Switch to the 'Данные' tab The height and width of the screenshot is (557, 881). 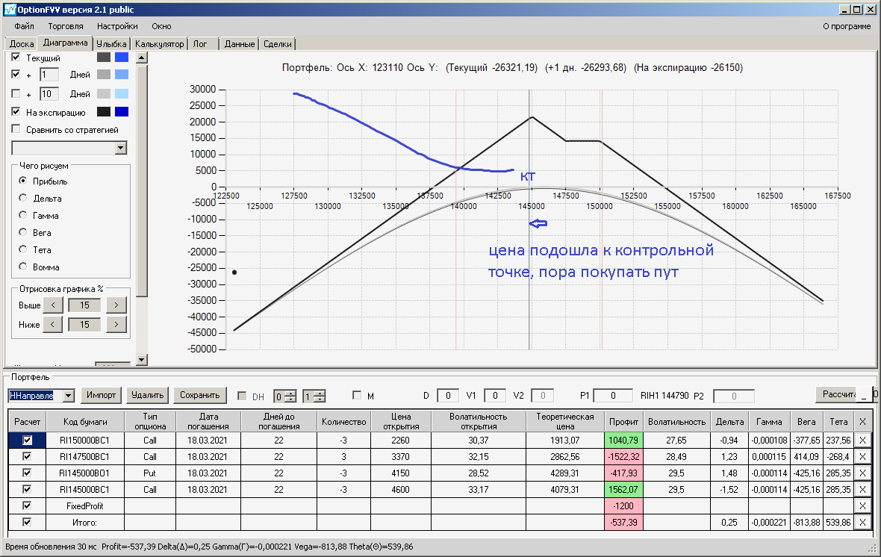point(240,44)
